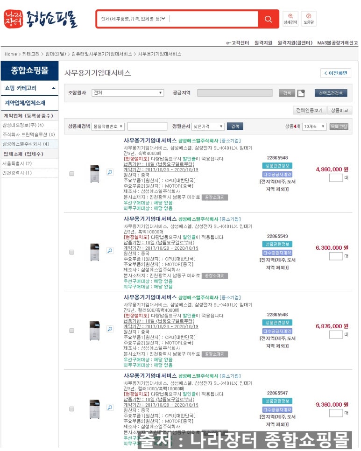This screenshot has height=451, width=361.
Task: Click the gray 검색 button beside 공급지역
Action: click(x=287, y=93)
